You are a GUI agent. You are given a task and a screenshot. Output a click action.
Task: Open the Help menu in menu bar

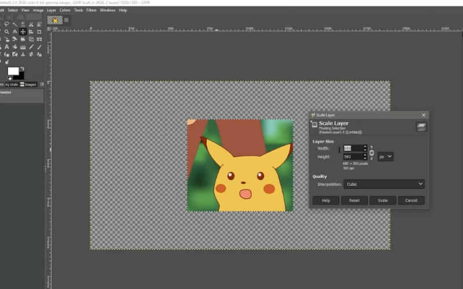(x=123, y=10)
